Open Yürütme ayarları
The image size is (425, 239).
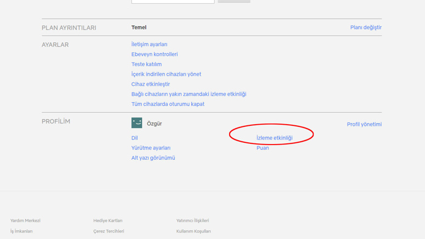pyautogui.click(x=150, y=148)
